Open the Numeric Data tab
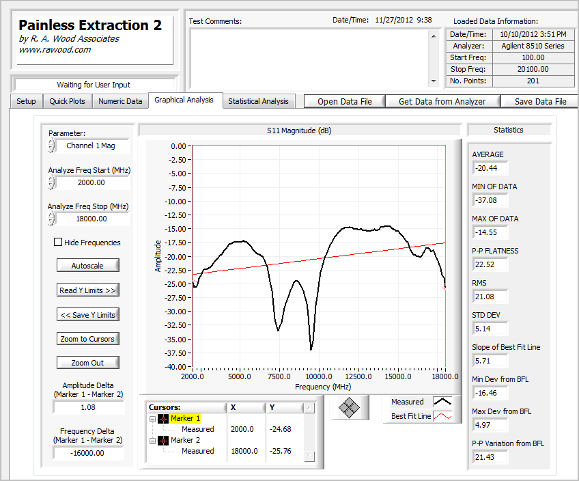The image size is (579, 481). coord(120,101)
